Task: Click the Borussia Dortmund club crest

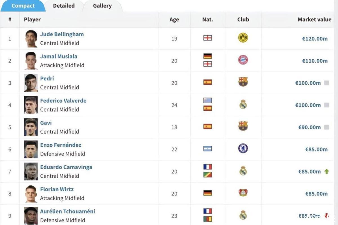Action: (x=243, y=38)
